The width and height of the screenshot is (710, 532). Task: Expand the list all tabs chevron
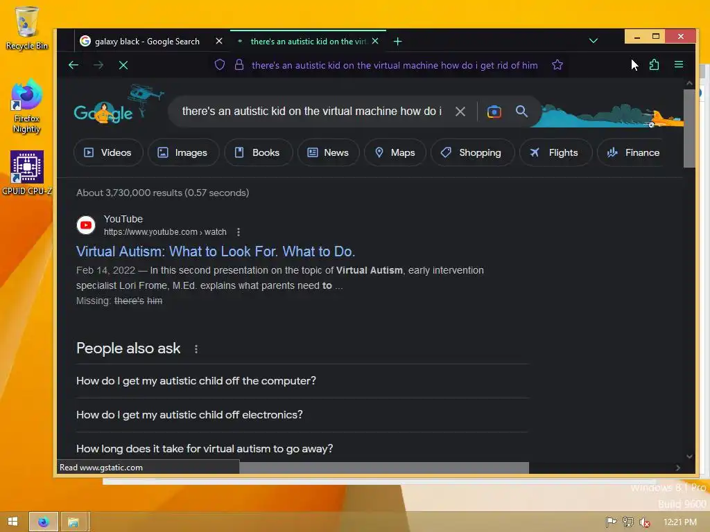[594, 41]
